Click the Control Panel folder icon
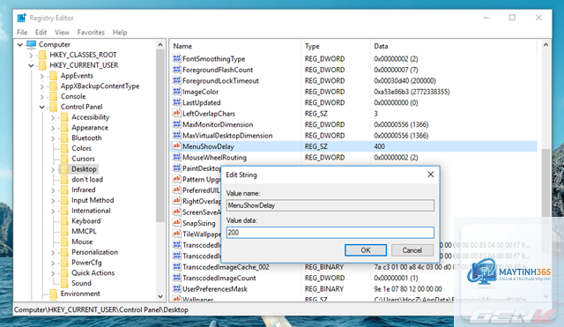This screenshot has width=564, height=327. click(x=53, y=107)
